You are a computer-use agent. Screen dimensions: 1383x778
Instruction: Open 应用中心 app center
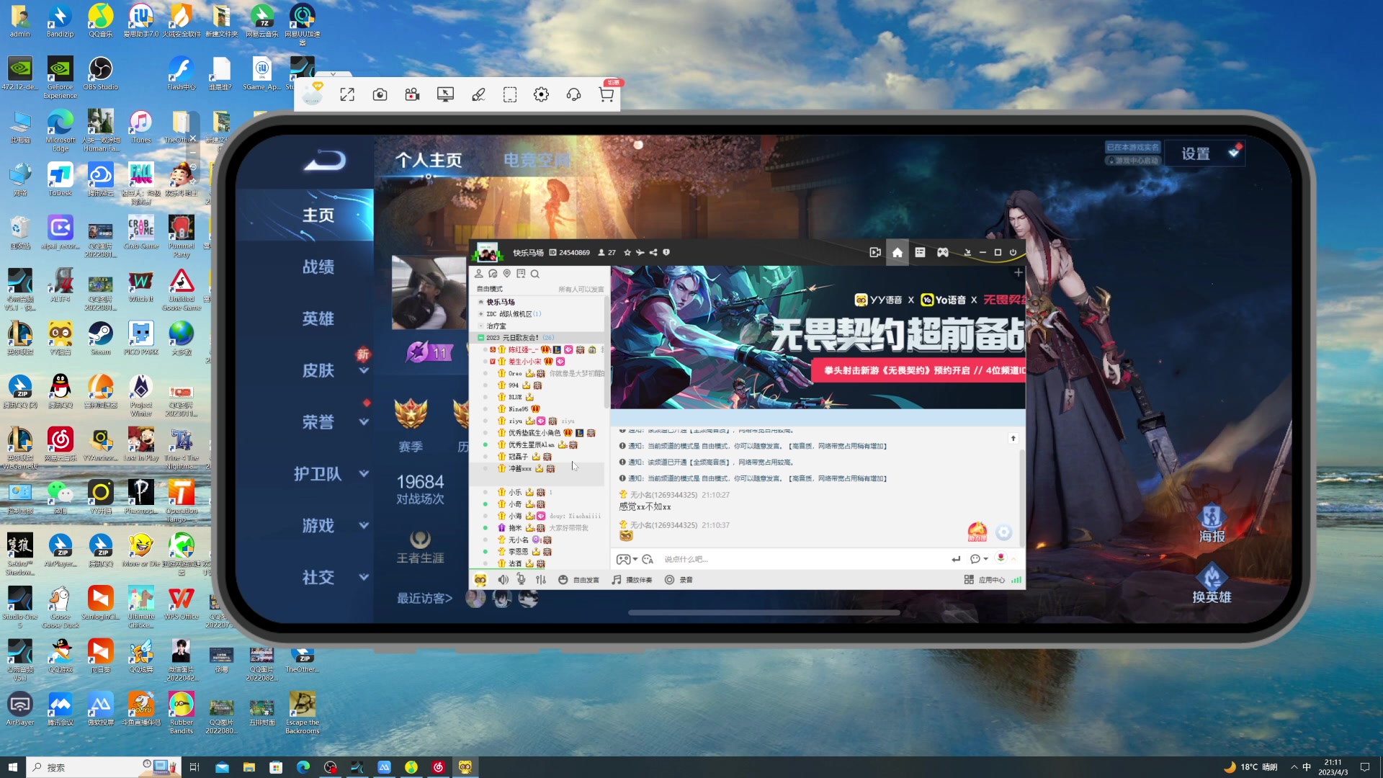coord(985,580)
